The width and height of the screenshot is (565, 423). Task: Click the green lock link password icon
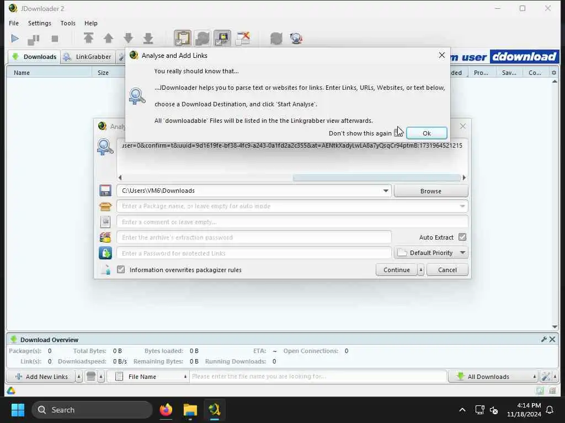click(105, 253)
